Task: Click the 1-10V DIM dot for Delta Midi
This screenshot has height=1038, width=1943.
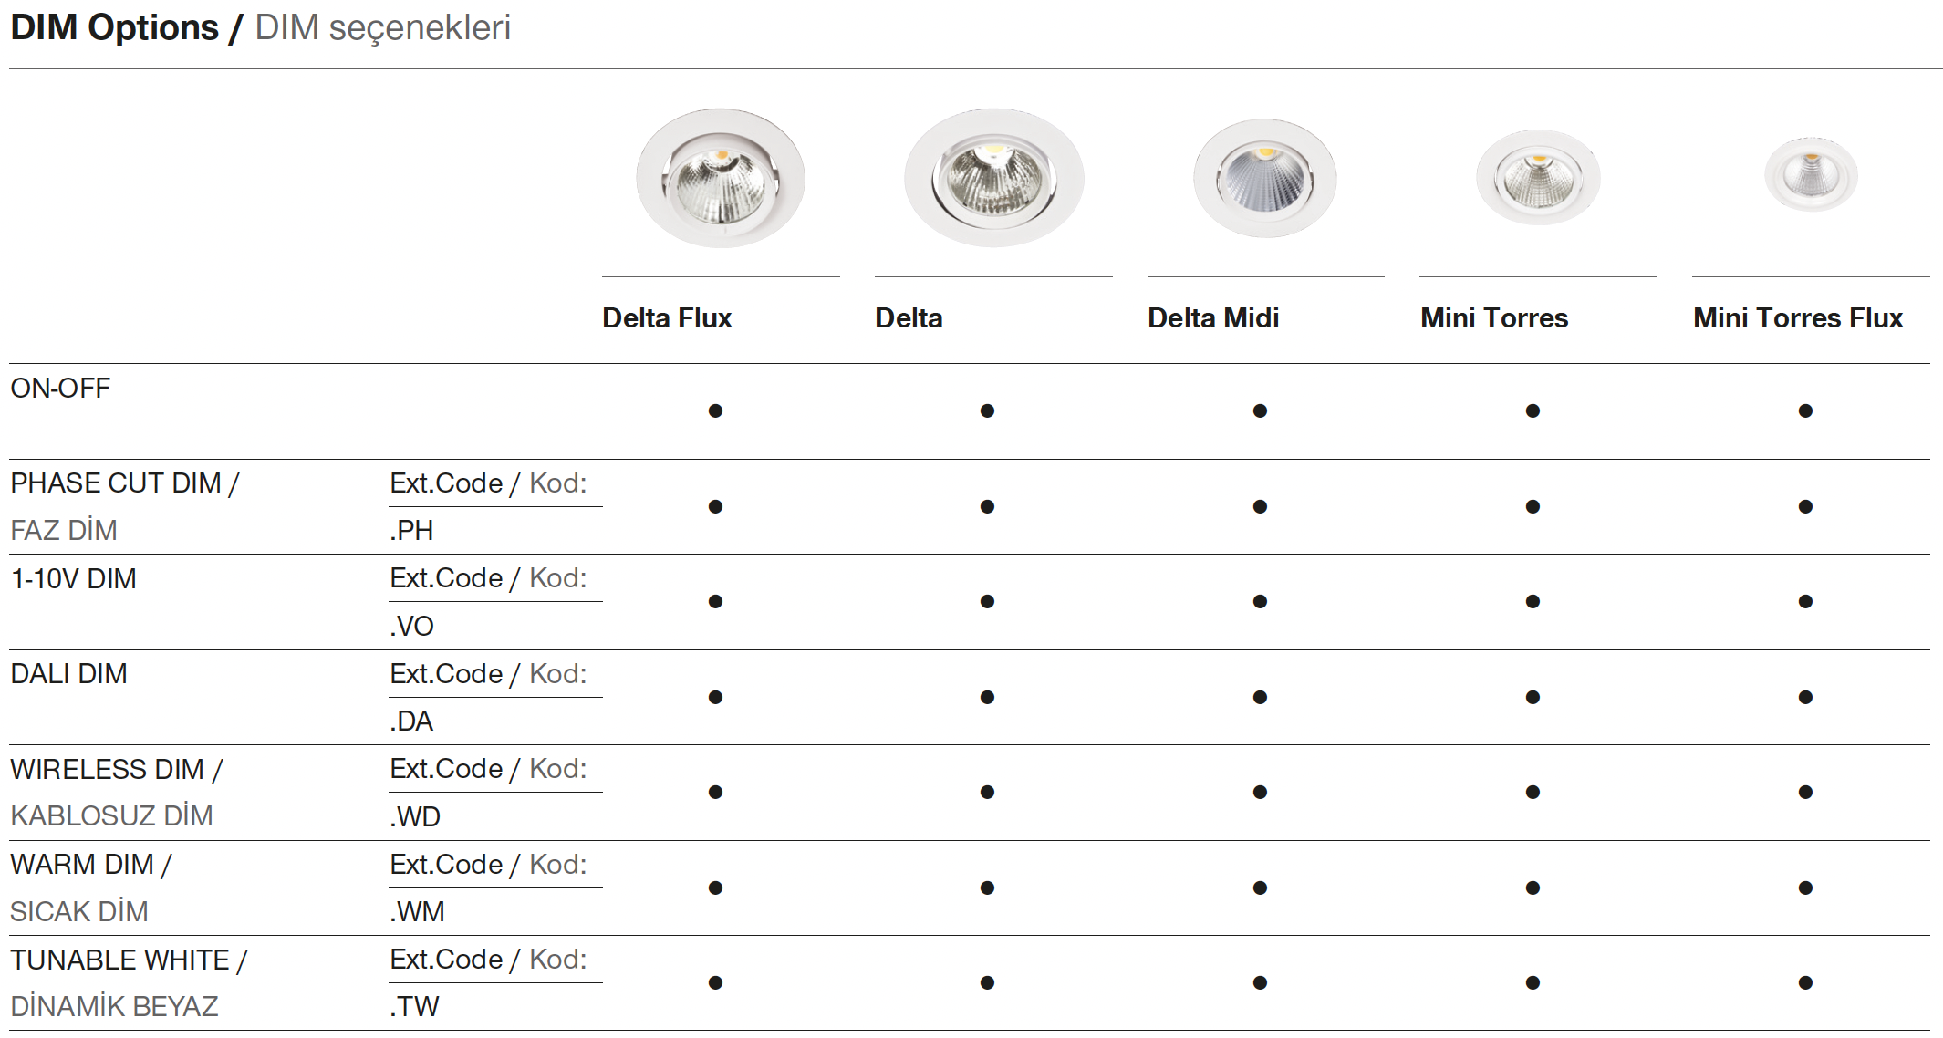Action: point(1260,602)
